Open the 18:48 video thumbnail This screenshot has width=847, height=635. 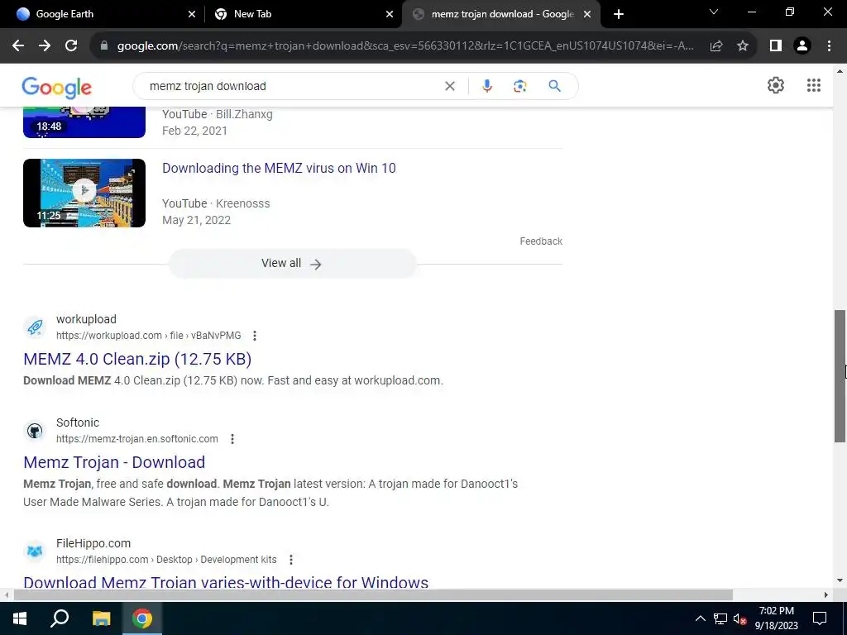(x=84, y=122)
